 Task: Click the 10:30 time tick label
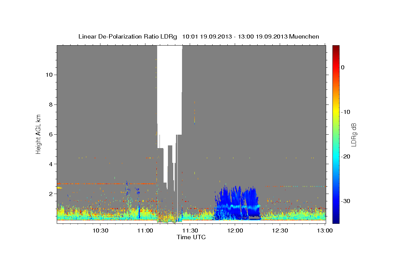[100, 231]
